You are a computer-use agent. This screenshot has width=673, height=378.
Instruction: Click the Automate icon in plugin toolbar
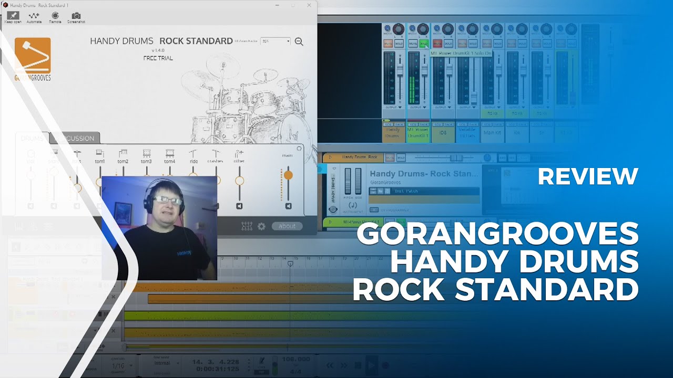pos(34,16)
